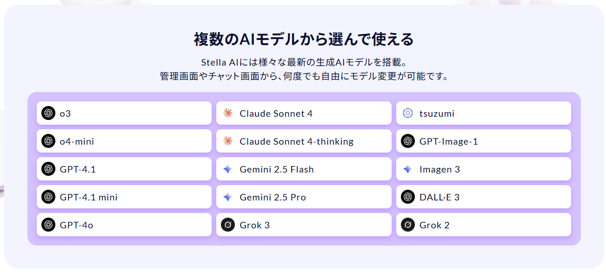Click the Imagen 3 label
This screenshot has width=606, height=273.
point(440,169)
